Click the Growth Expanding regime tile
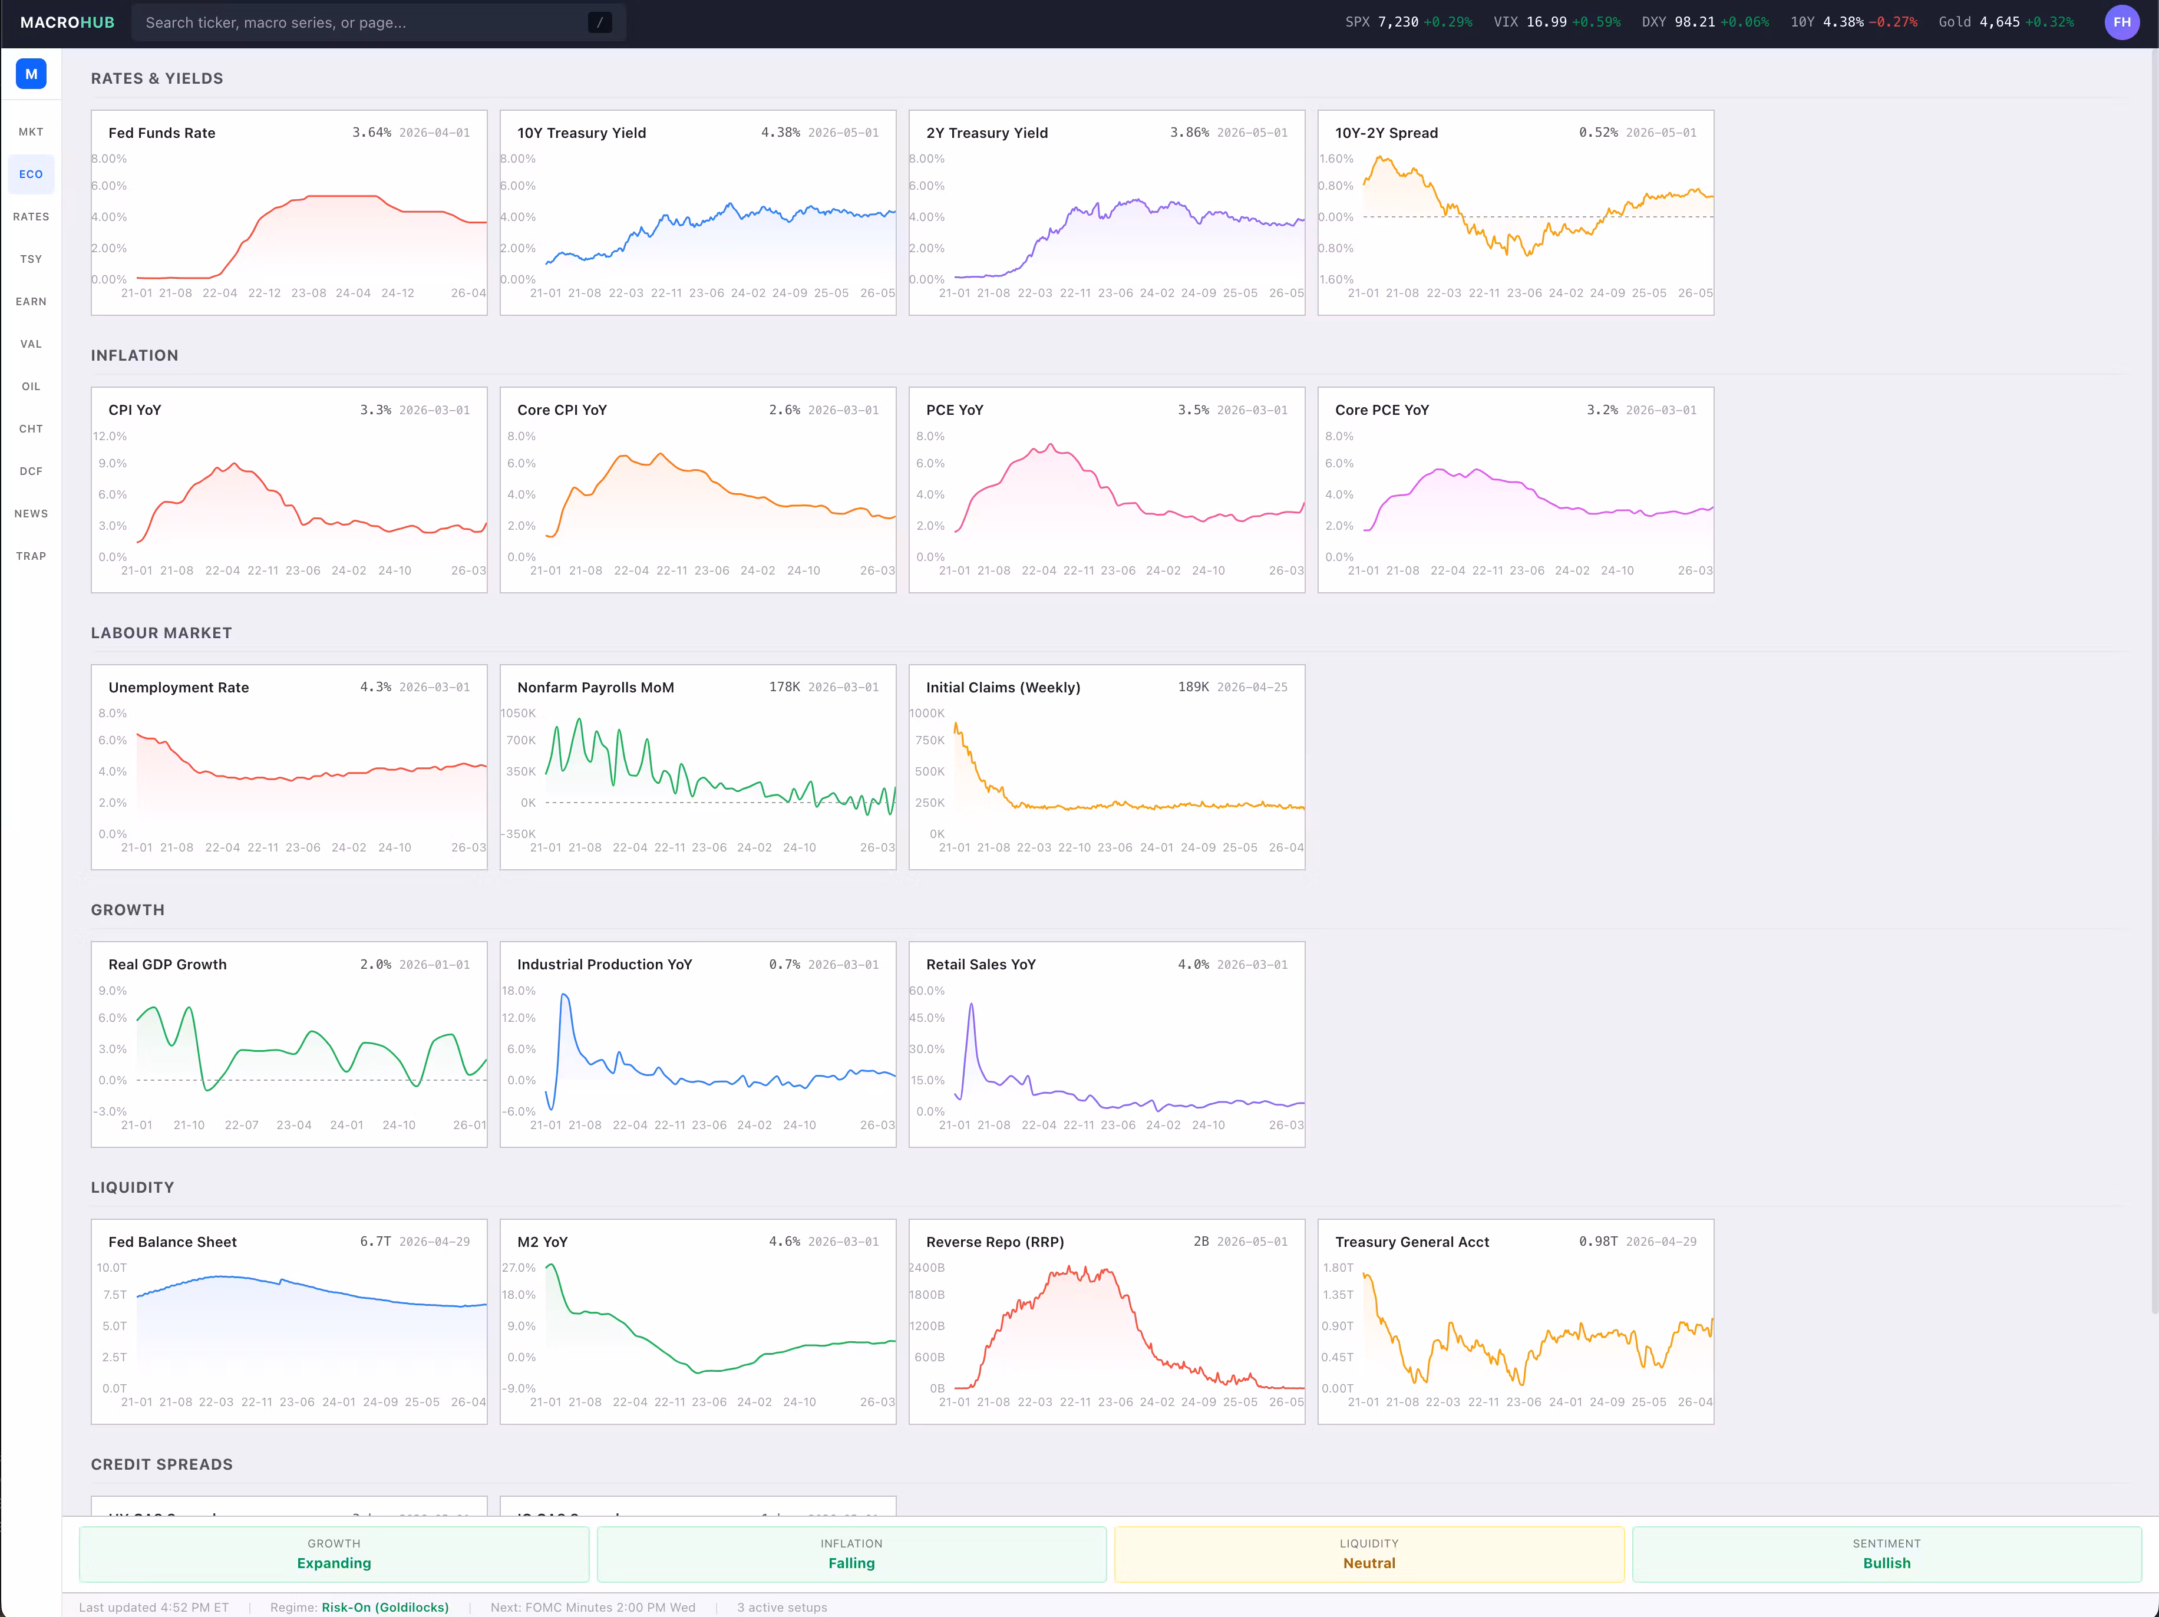This screenshot has width=2159, height=1617. (334, 1553)
